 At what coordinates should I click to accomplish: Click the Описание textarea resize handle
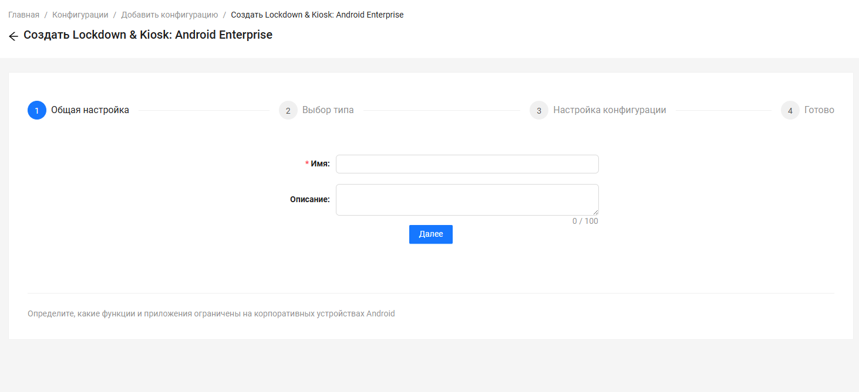[x=595, y=212]
